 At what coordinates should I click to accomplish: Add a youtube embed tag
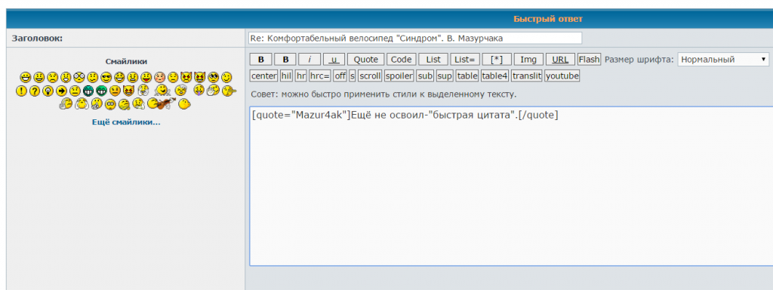[x=562, y=76]
